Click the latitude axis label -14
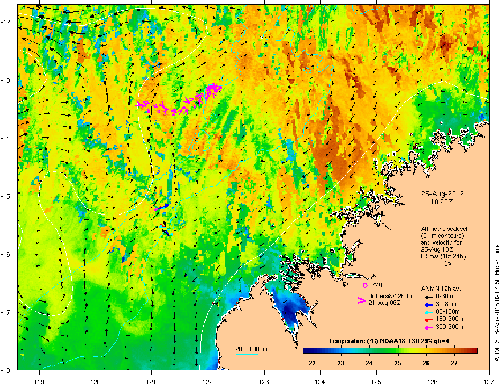 click(x=6, y=138)
